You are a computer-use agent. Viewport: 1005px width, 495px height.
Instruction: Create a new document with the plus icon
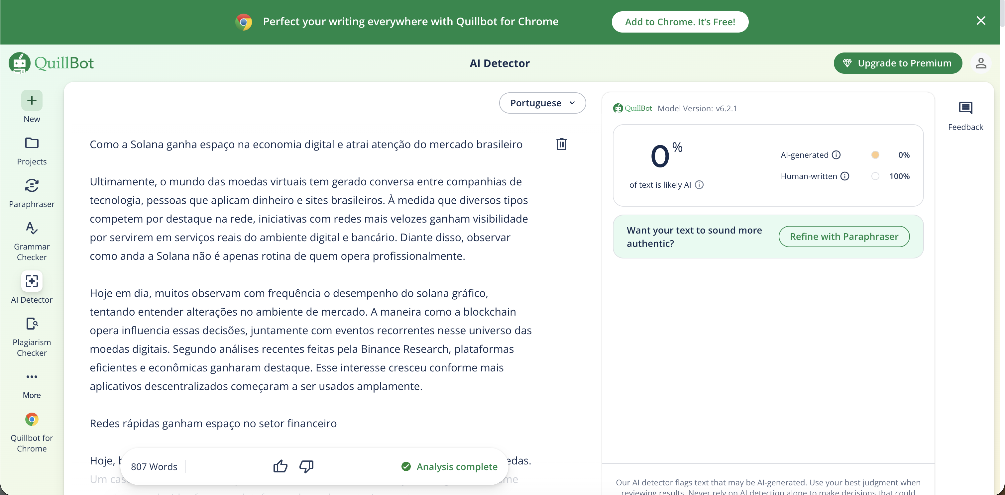tap(32, 100)
